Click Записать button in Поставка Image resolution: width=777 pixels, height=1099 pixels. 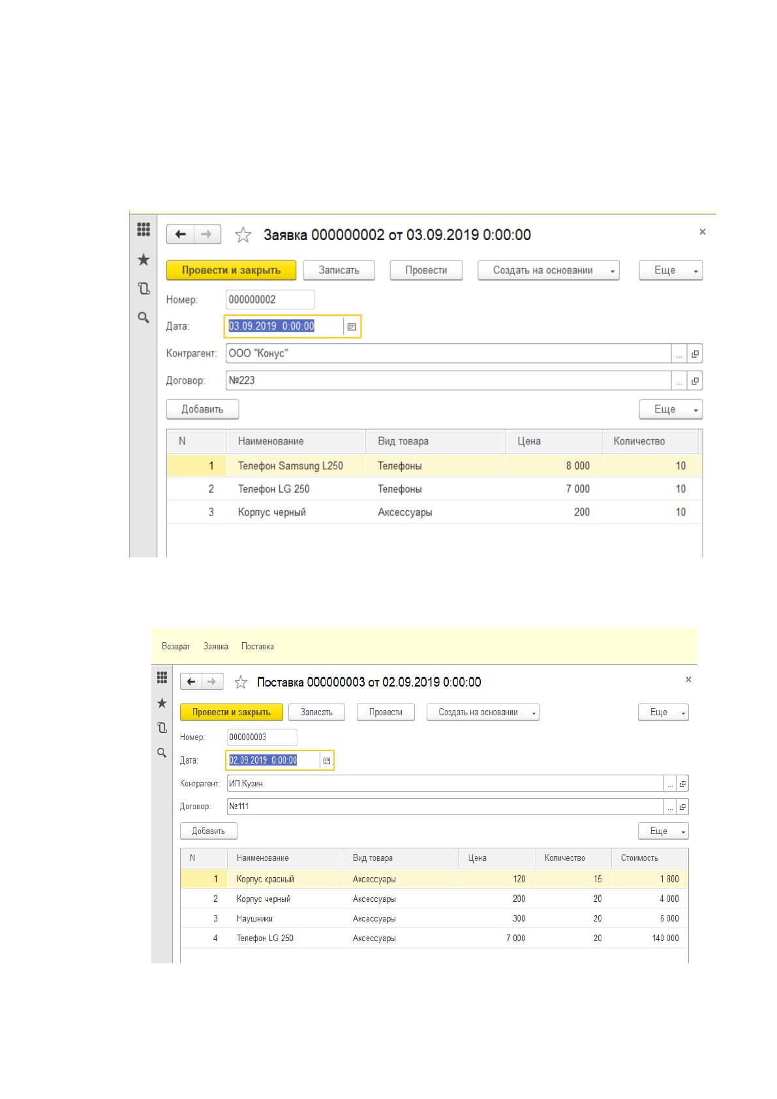pos(316,712)
